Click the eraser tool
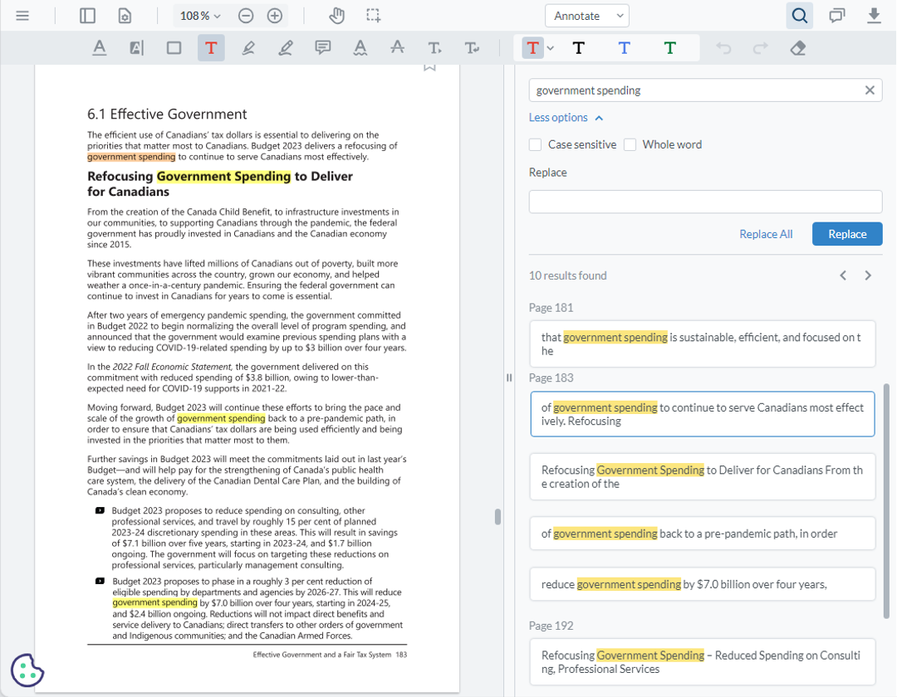 pos(797,47)
